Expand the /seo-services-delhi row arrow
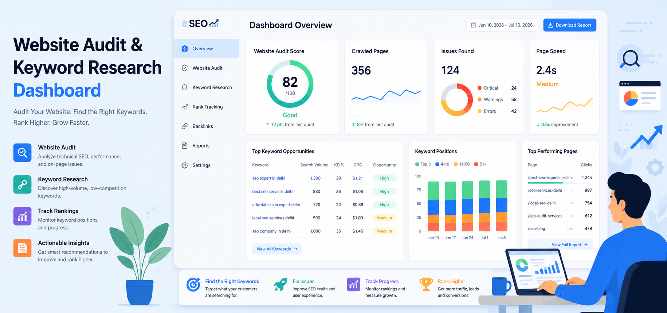667x313 pixels. pos(572,190)
